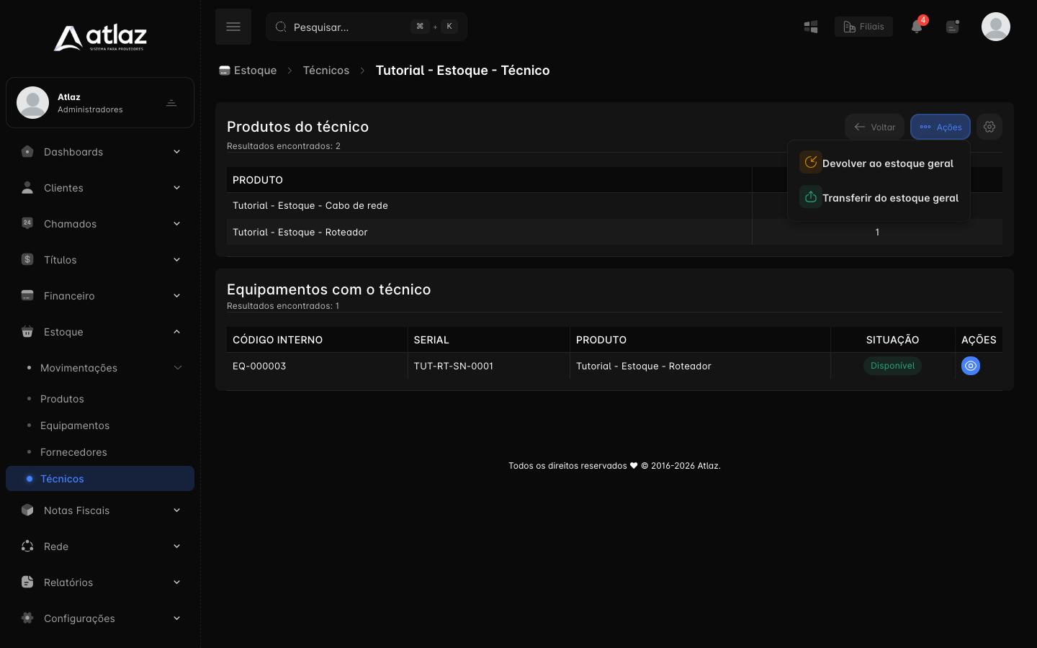Click the Notas Fiscais cube icon
This screenshot has width=1037, height=648.
tap(27, 510)
